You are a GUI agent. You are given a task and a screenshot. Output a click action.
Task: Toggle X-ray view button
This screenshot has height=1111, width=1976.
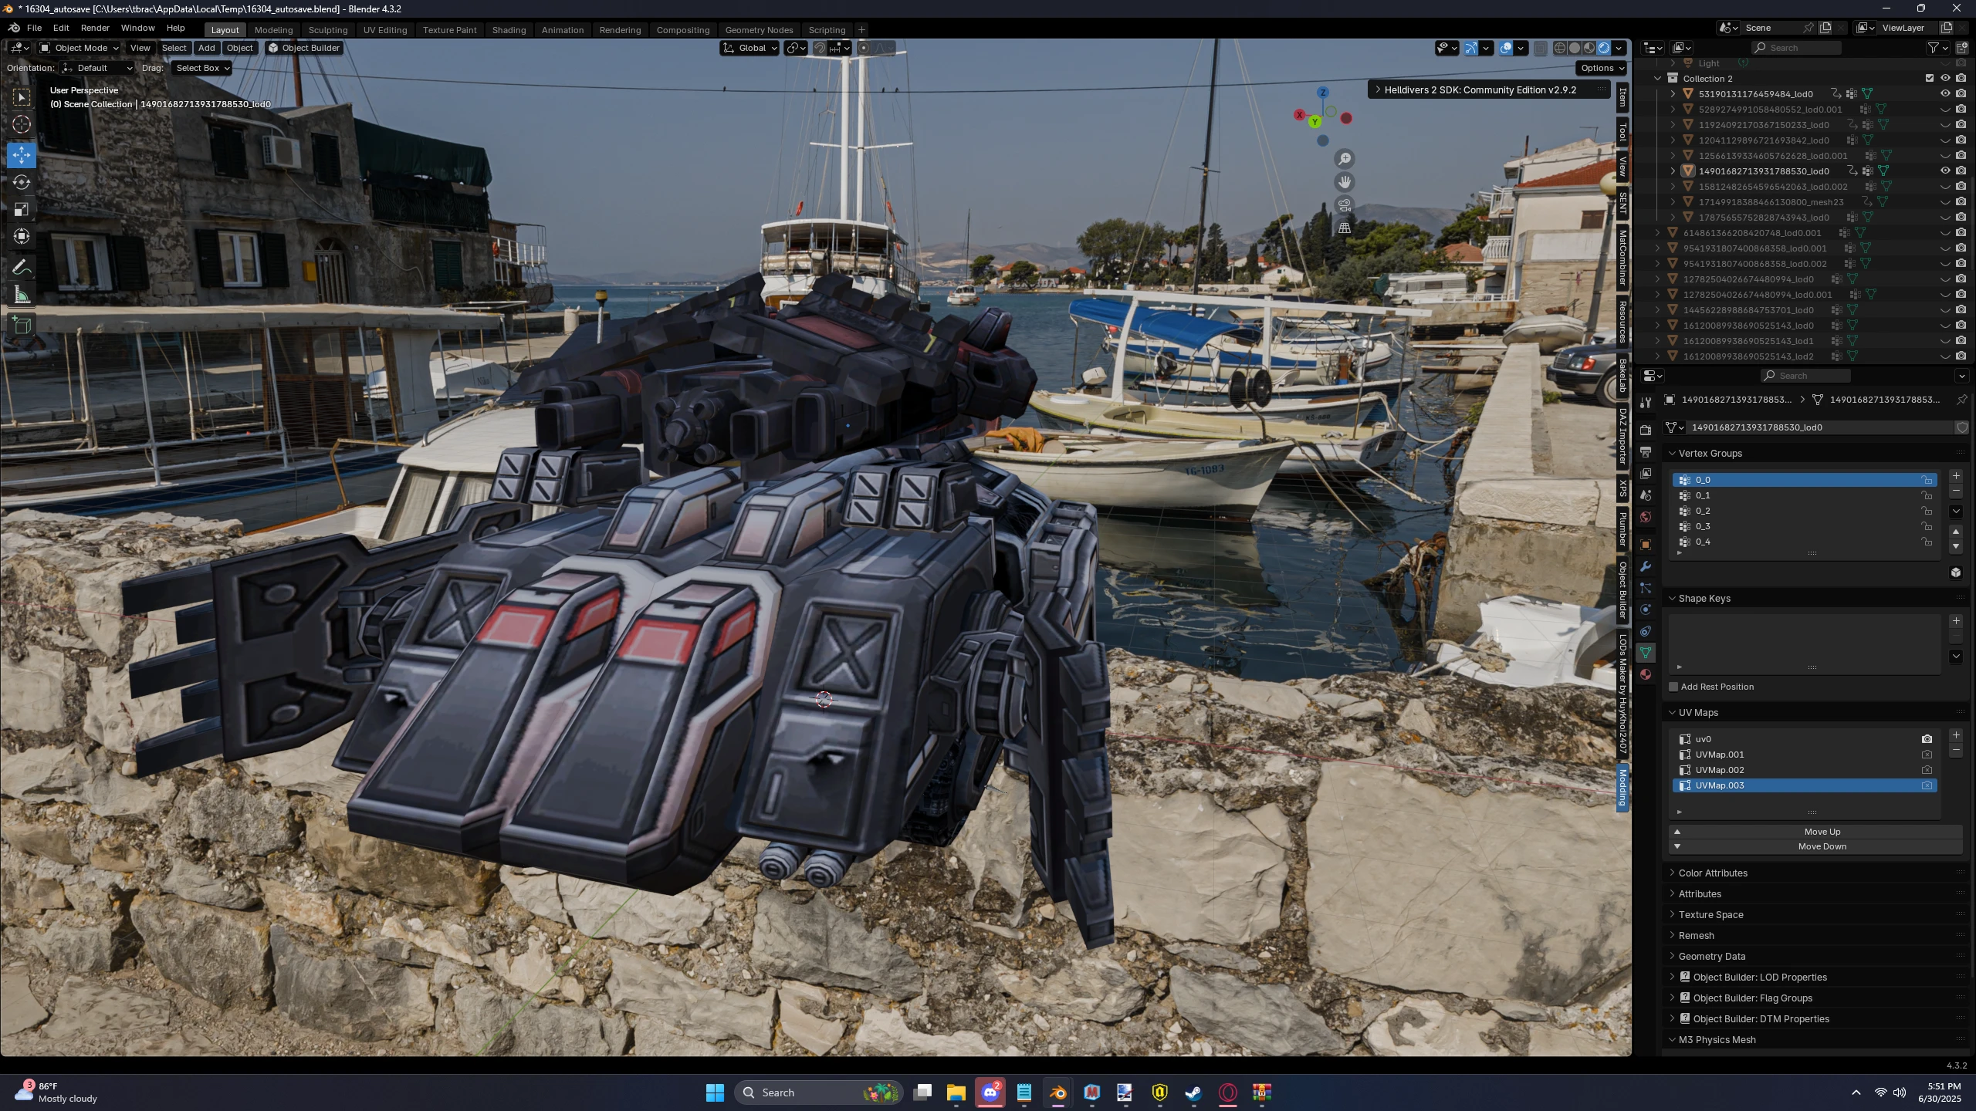(1540, 48)
